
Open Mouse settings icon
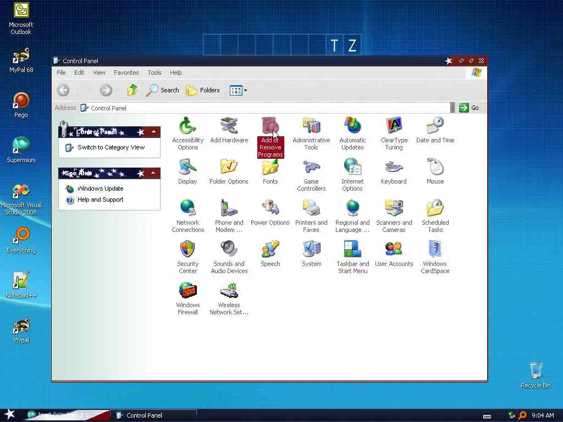[x=435, y=171]
